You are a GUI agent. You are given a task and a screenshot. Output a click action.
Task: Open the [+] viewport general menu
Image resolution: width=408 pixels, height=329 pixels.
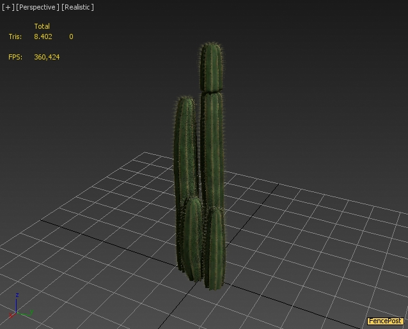(8, 7)
